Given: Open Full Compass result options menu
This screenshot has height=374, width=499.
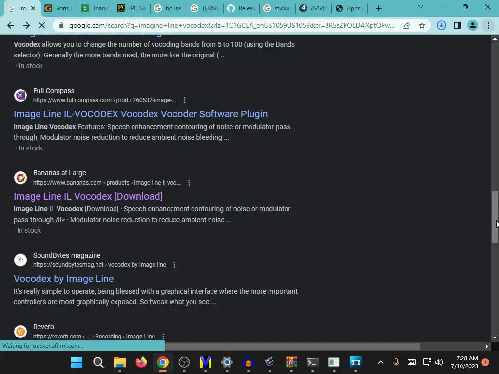Looking at the screenshot, I should [185, 100].
